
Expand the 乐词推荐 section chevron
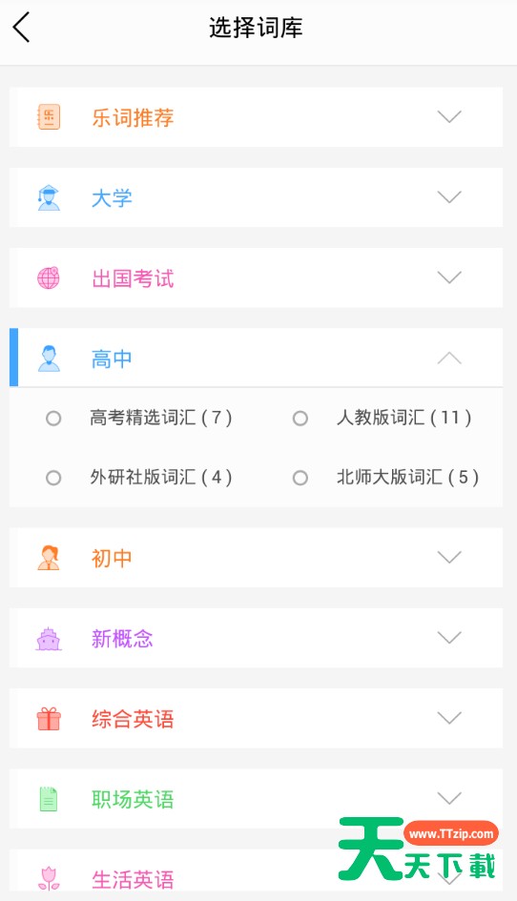tap(449, 116)
